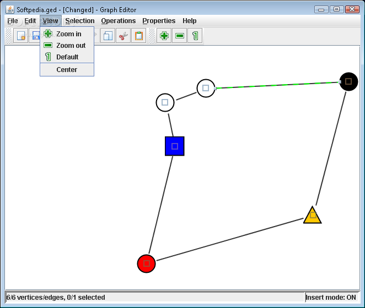Click the New graph toolbar icon

pos(21,36)
